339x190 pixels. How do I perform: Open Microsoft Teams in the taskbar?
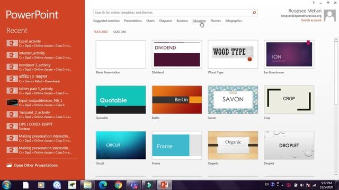tap(133, 185)
